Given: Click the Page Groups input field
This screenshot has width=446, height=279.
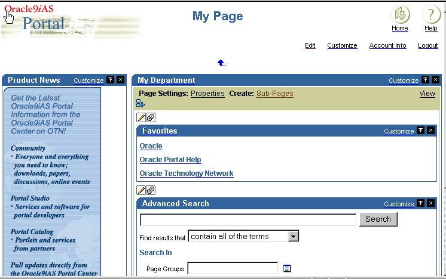Looking at the screenshot, I should pyautogui.click(x=233, y=268).
